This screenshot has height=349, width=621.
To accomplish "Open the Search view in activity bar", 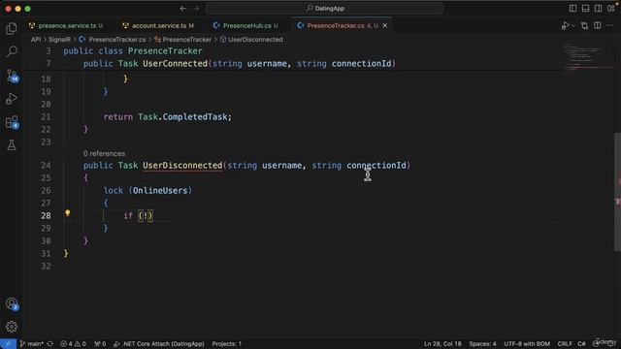I will [12, 51].
